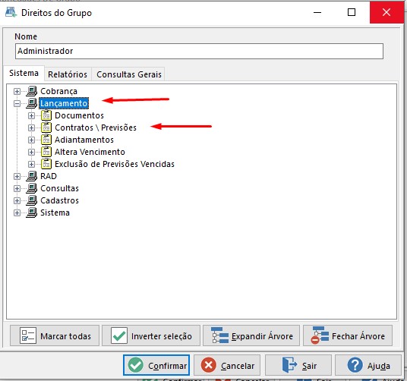Viewport: 407px width, 381px height.
Task: Click the computer icon beside Sistema node
Action: click(x=32, y=213)
